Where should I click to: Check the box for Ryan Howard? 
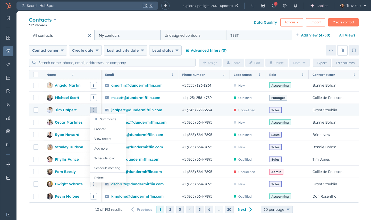click(36, 135)
